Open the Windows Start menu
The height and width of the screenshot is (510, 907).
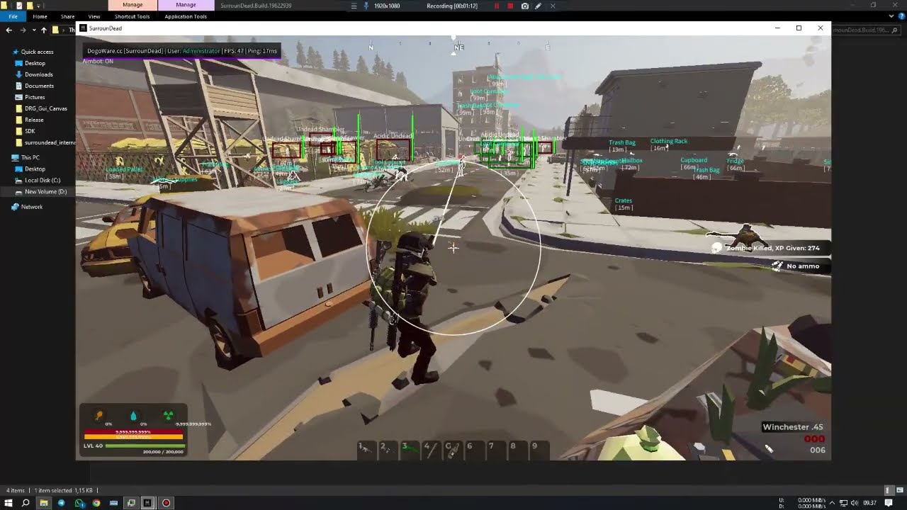(9, 503)
